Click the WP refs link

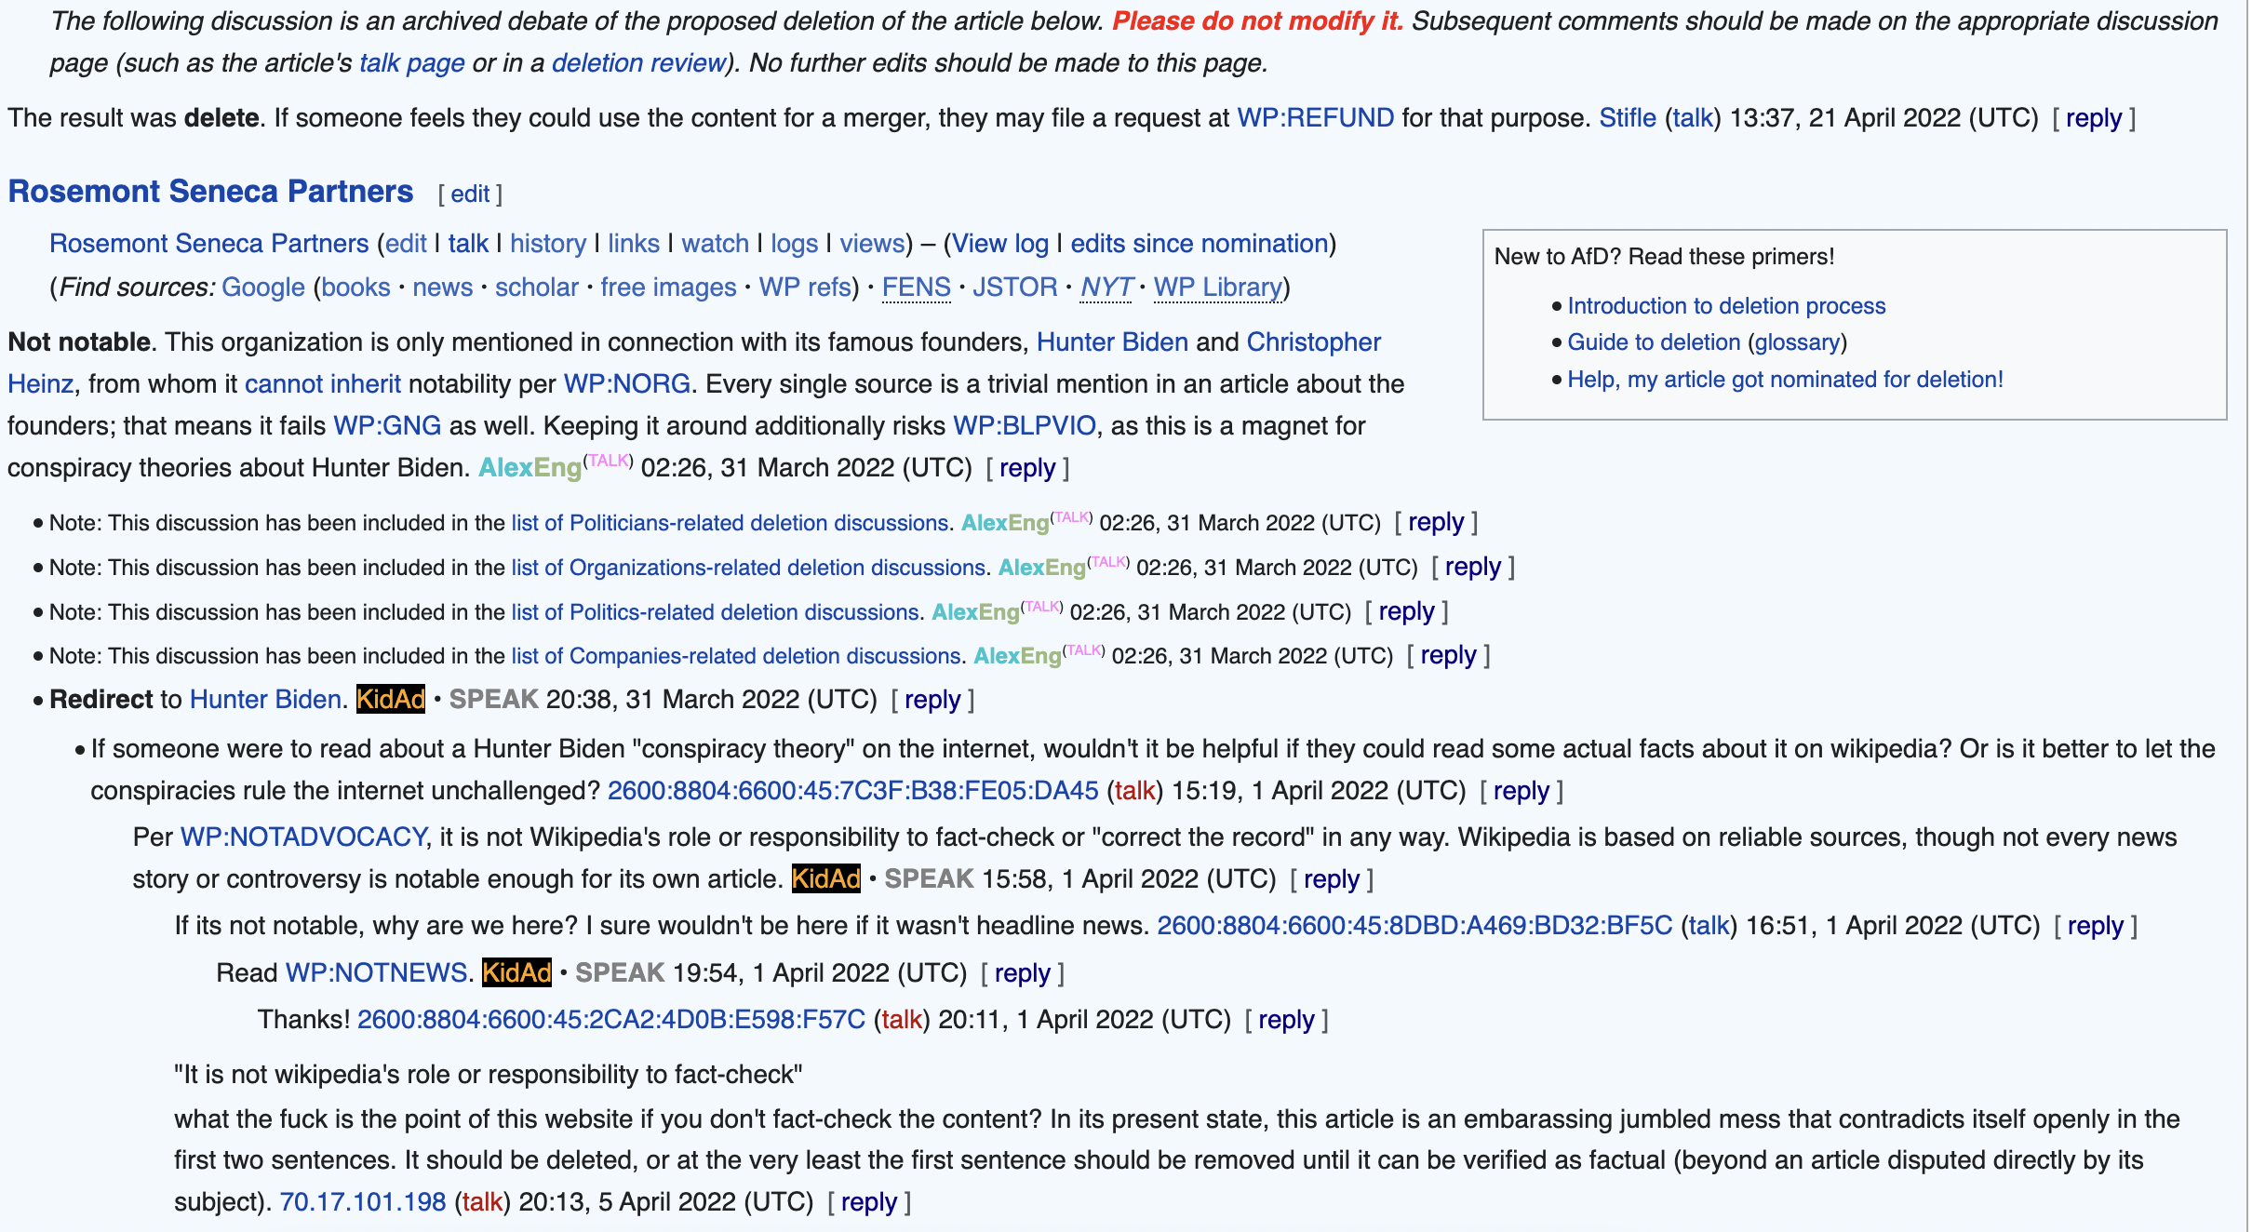(x=805, y=288)
